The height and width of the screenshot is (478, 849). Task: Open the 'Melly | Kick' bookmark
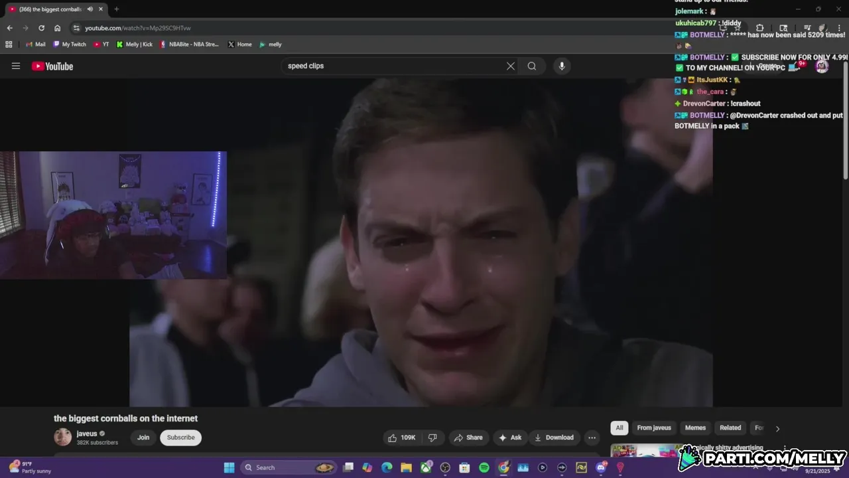pyautogui.click(x=134, y=44)
